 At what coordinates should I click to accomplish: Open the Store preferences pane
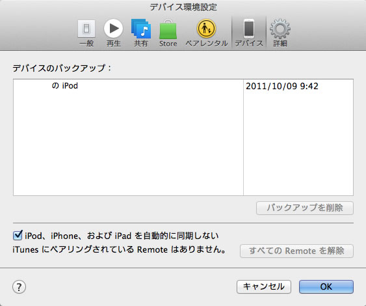point(168,33)
